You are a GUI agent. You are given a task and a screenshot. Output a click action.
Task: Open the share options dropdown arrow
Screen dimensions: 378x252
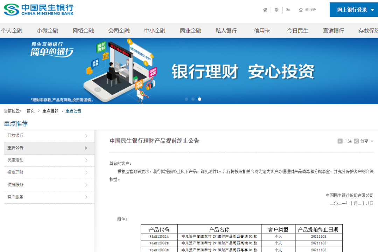pyautogui.click(x=372, y=142)
